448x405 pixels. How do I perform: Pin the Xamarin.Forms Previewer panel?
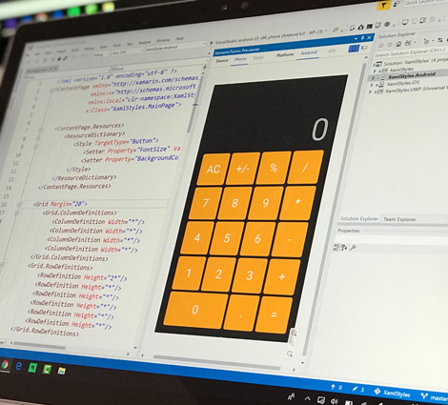click(x=362, y=38)
